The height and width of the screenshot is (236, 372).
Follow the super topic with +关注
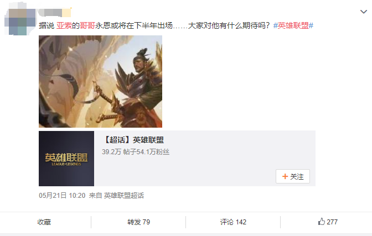[293, 176]
